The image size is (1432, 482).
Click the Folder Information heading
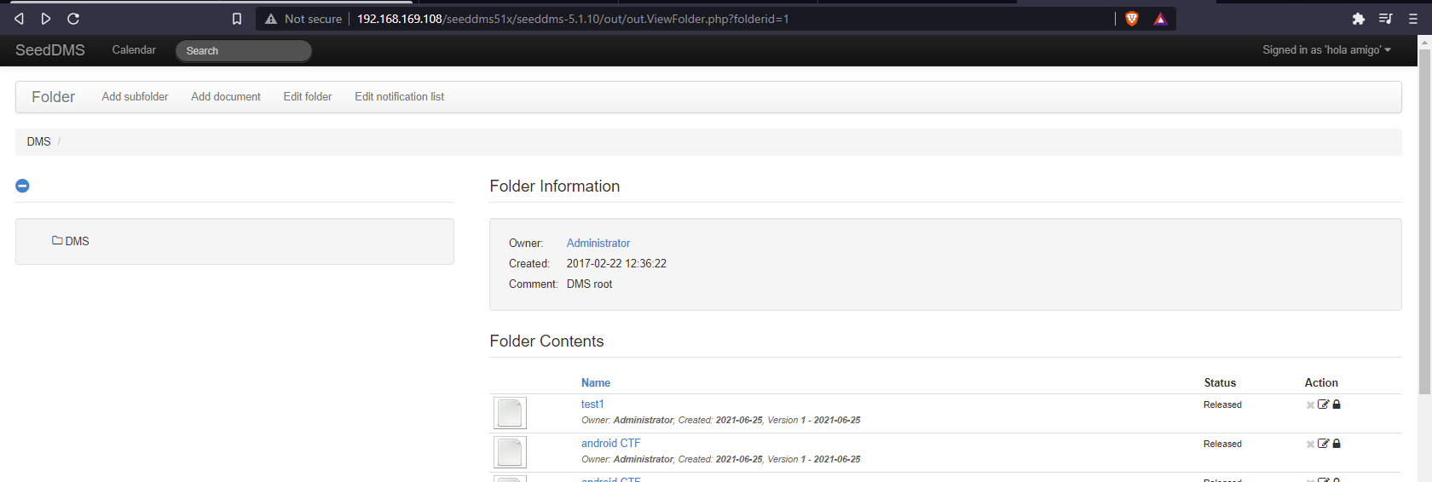(x=554, y=186)
